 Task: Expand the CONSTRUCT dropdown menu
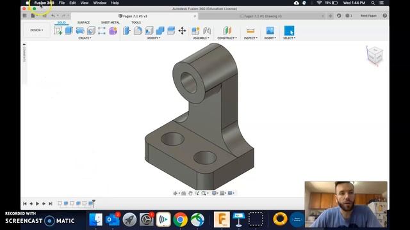click(x=227, y=38)
